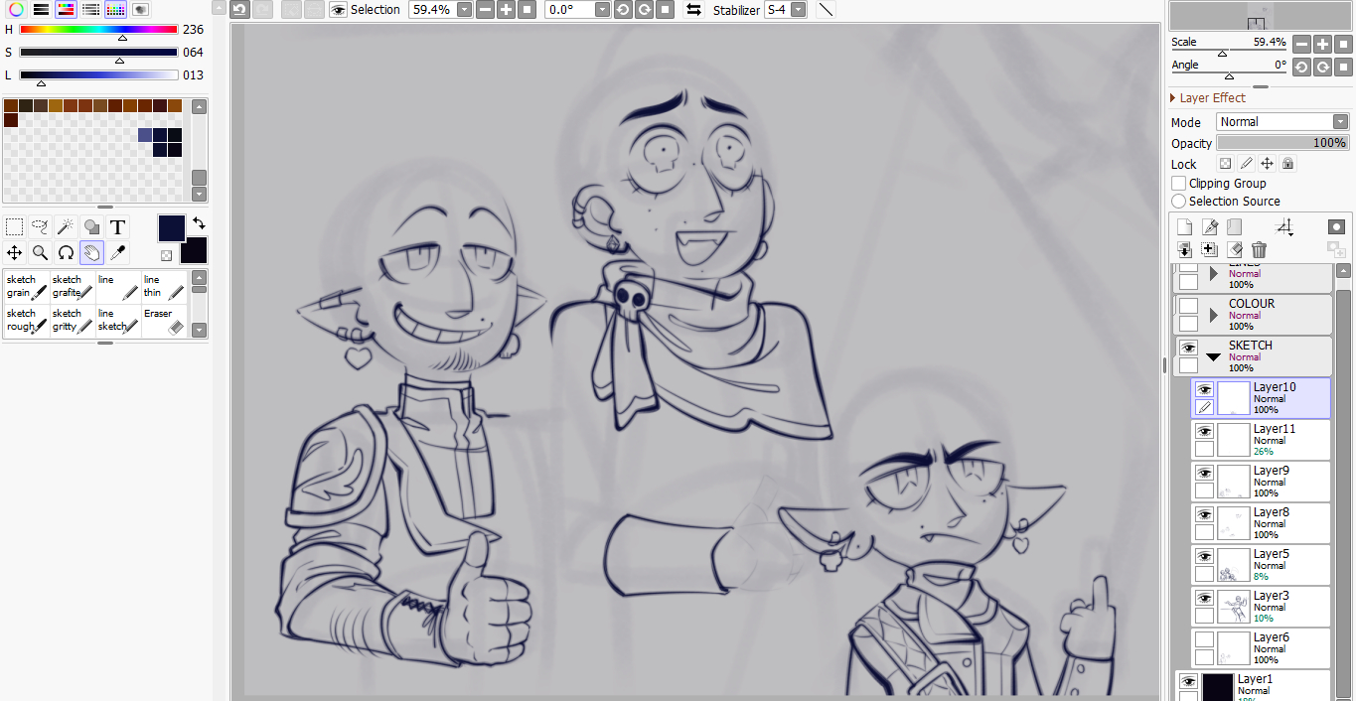Switch to the color wheel panel tab
The image size is (1356, 701).
[x=16, y=9]
